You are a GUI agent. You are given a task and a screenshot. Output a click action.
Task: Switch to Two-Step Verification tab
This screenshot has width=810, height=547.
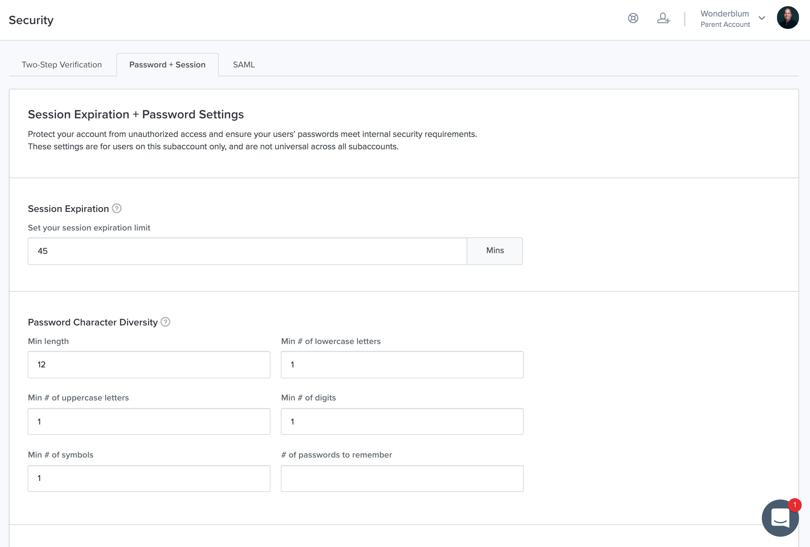[62, 65]
